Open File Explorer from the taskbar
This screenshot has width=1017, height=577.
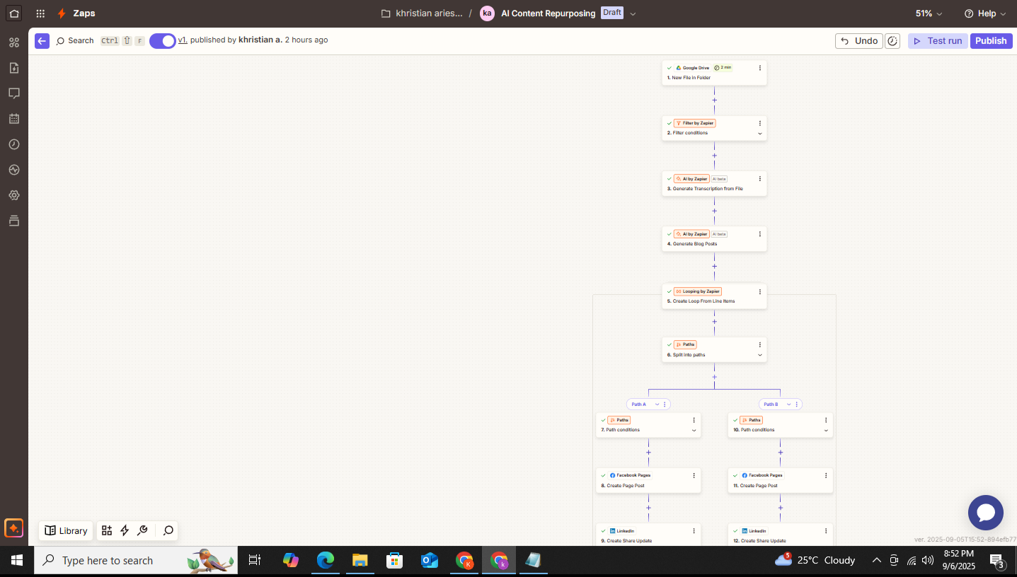(x=360, y=560)
